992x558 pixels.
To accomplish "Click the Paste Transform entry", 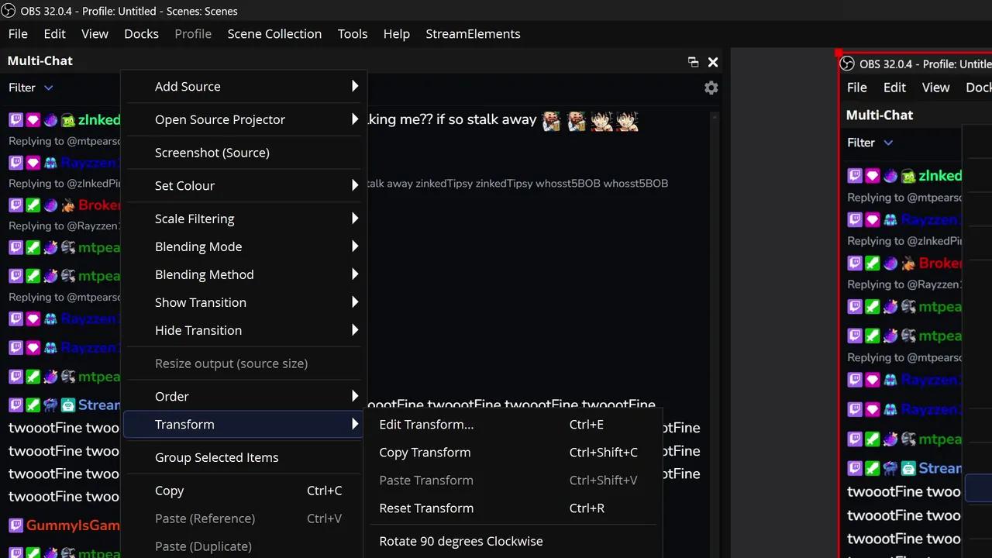I will (x=512, y=480).
